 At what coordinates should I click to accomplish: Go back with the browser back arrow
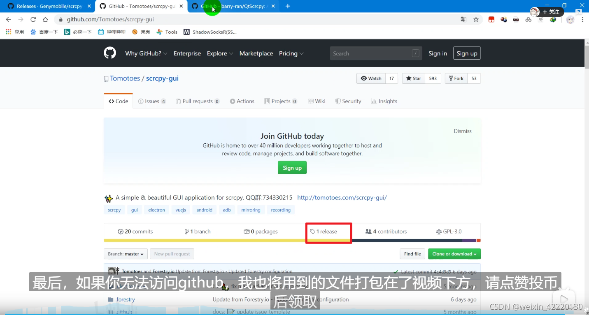[x=8, y=19]
